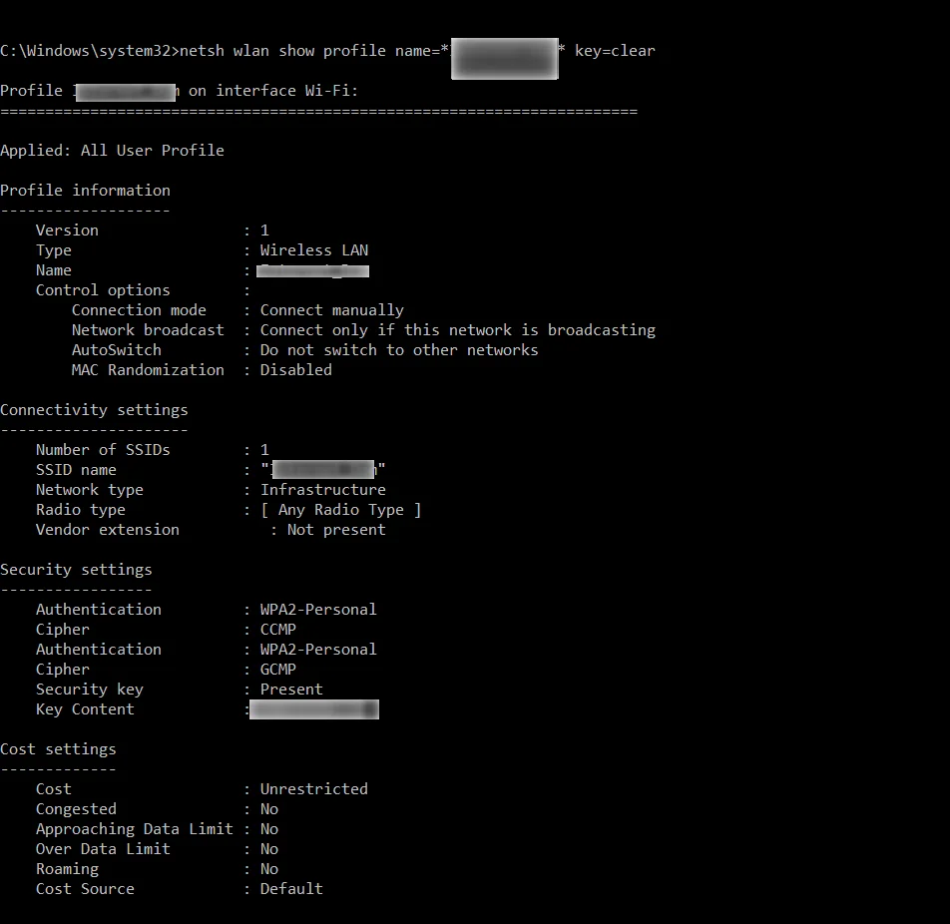Select the 'Connectivity settings' heading
The image size is (950, 924).
click(x=94, y=410)
